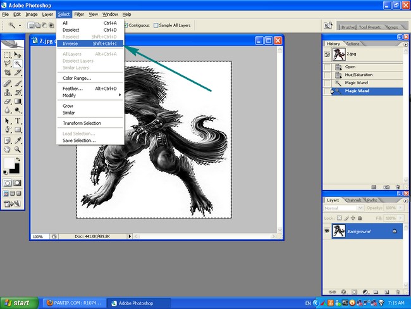Switch to PANTIP.COM taskbar window

click(75, 303)
